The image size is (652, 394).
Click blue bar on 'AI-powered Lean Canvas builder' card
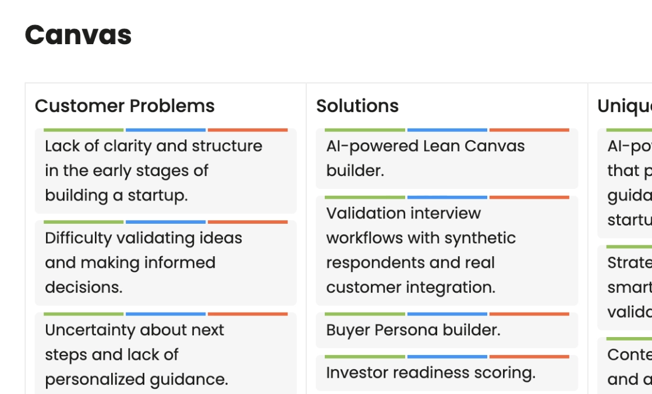click(x=447, y=130)
